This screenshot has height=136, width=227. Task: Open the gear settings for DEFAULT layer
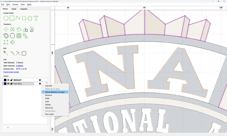pos(40,80)
